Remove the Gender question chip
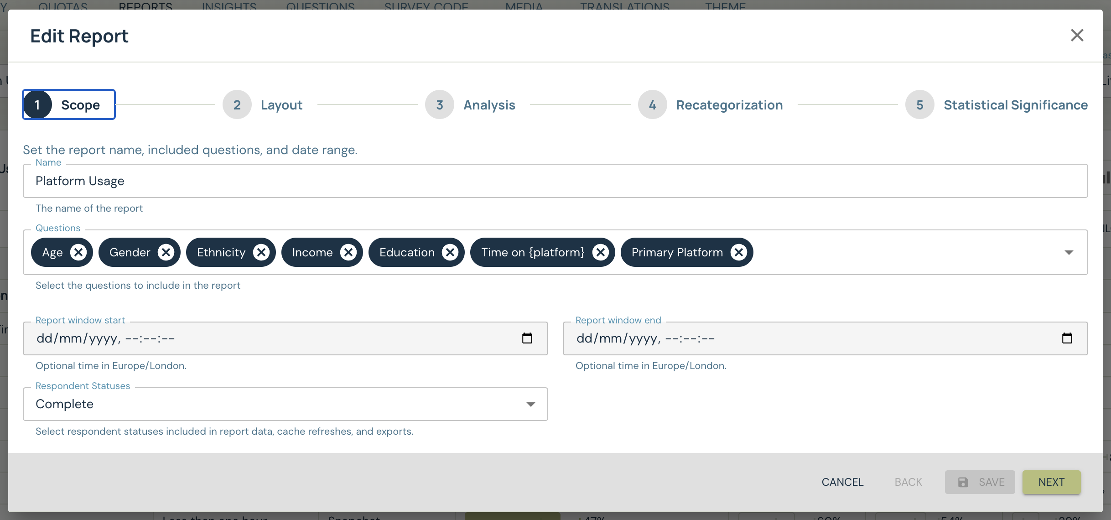Screen dimensions: 1111x520 pos(166,252)
